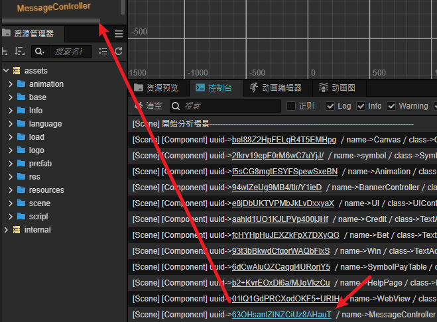Image resolution: width=437 pixels, height=322 pixels.
Task: Click the 资源预览 tab folder icon
Action: tap(139, 87)
